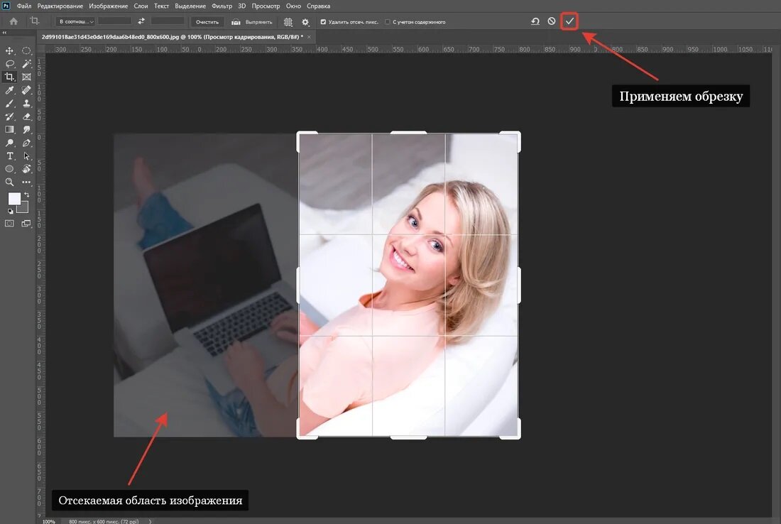
Task: Click the crop height input field
Action: (x=168, y=21)
